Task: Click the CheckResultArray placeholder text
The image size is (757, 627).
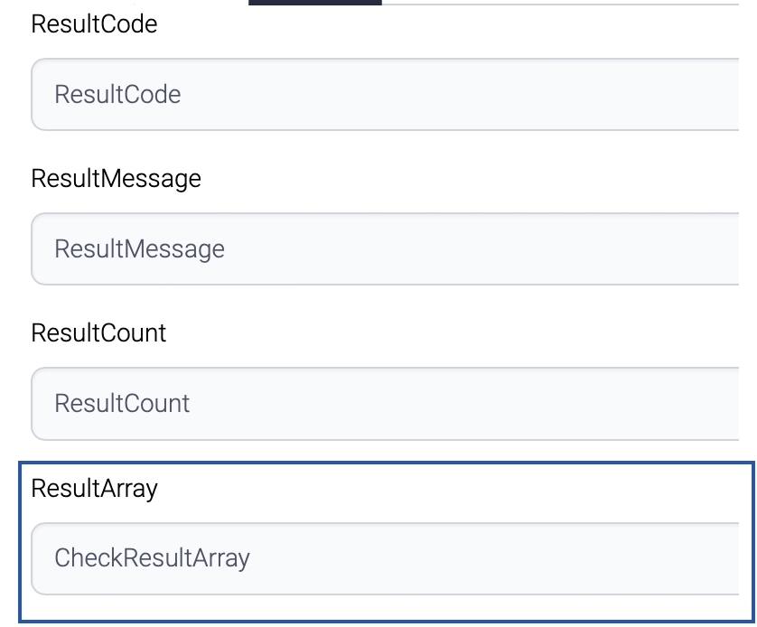Action: (152, 558)
